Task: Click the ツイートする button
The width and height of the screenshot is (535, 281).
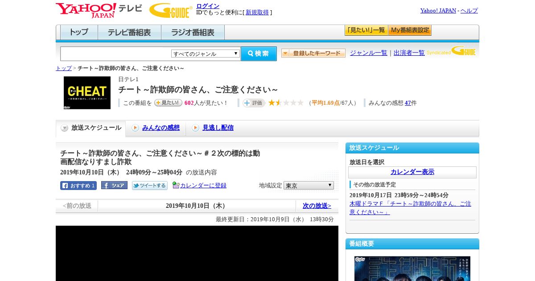Action: tap(150, 186)
